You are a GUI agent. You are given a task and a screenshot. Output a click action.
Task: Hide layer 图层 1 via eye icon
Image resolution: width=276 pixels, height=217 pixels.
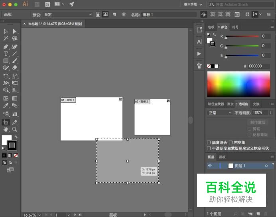210,166
